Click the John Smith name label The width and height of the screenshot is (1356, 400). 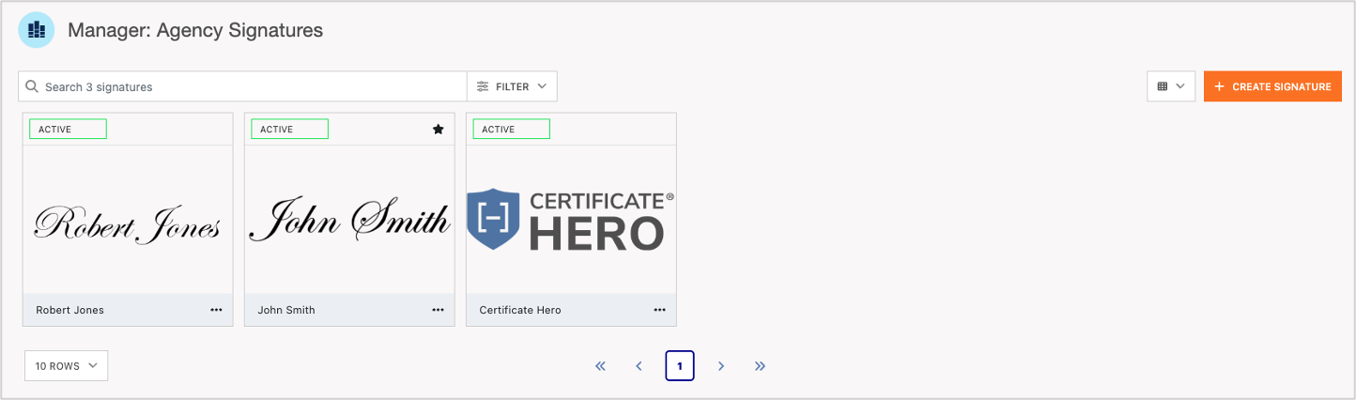[x=286, y=310]
